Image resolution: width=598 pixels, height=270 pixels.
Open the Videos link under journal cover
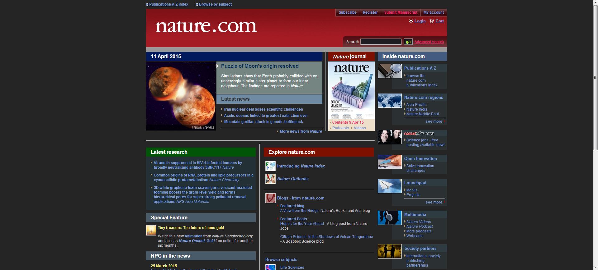[360, 128]
